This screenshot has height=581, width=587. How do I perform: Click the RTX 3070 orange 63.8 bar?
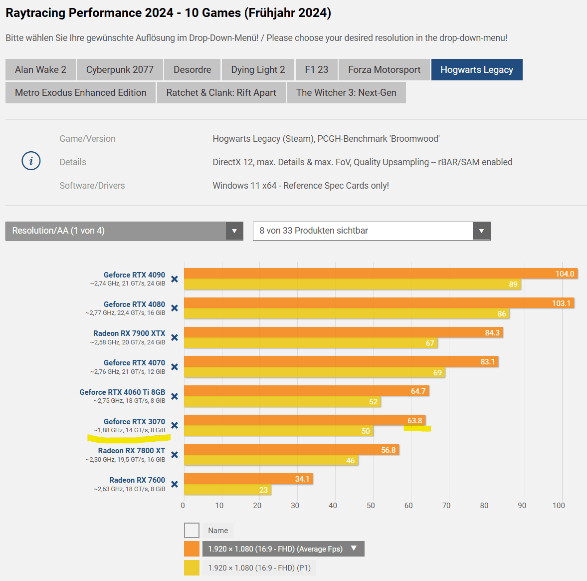[305, 420]
